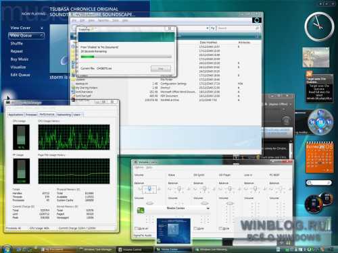Sort files by Date Modified column
Image resolution: width=338 pixels, height=253 pixels.
208,43
